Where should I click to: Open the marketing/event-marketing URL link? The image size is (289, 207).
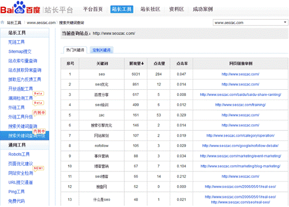click(x=240, y=156)
